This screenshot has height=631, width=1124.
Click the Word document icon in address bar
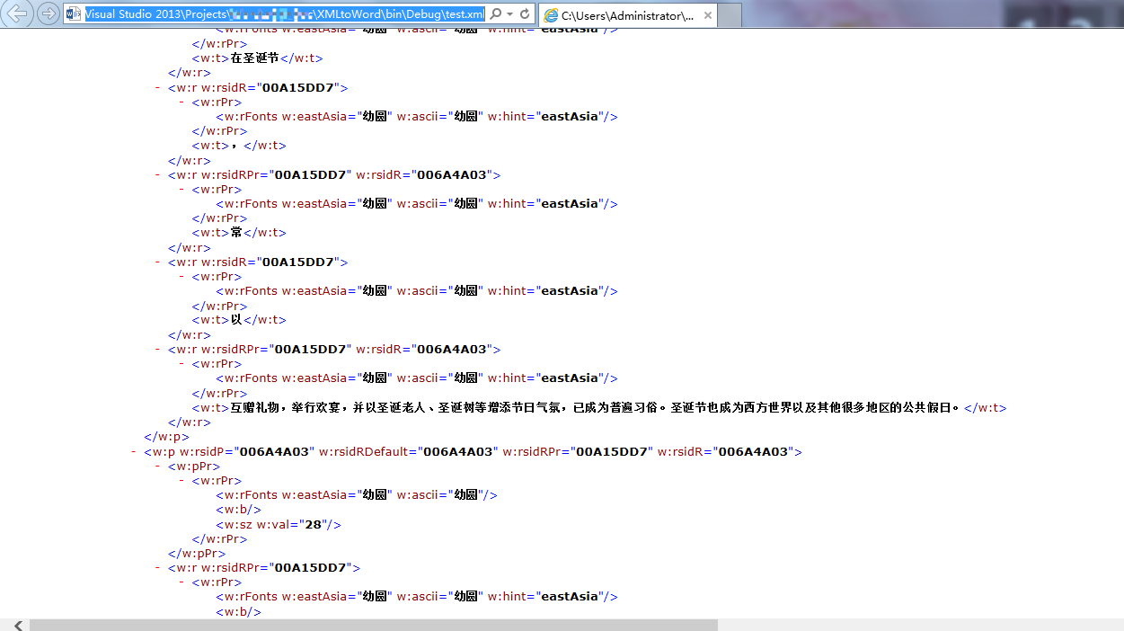(x=74, y=14)
